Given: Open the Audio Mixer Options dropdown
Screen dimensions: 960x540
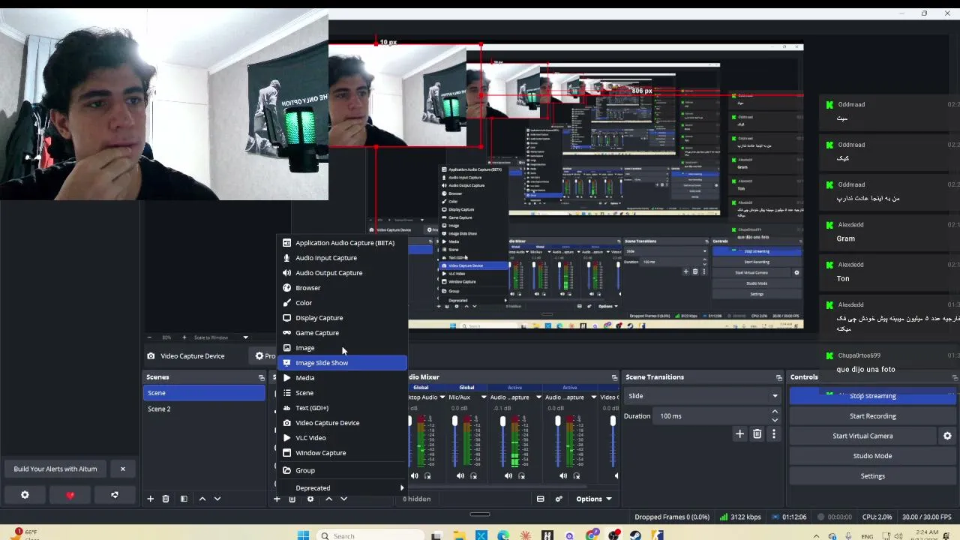Looking at the screenshot, I should [594, 499].
